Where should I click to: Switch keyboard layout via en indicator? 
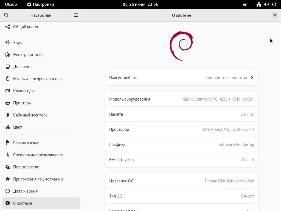click(x=245, y=4)
